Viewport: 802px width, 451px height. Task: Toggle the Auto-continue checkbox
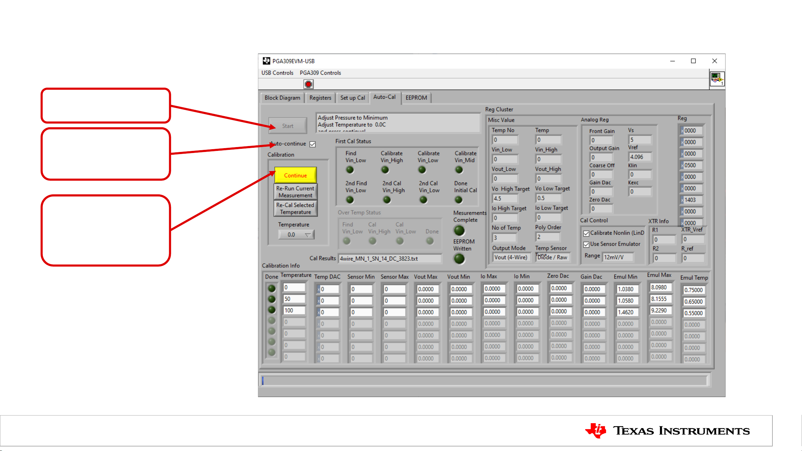312,144
